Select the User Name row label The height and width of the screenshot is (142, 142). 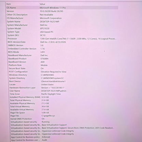tap(15, 91)
